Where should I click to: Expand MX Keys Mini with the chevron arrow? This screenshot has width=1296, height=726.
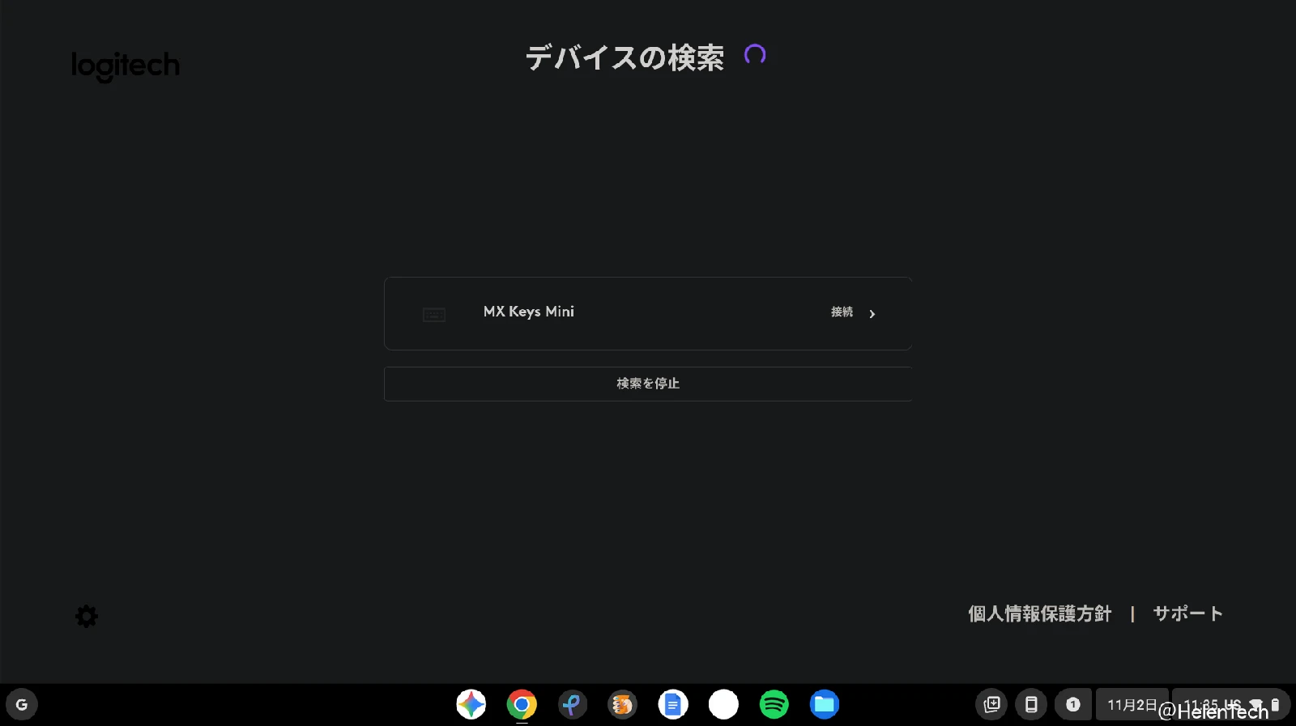872,314
